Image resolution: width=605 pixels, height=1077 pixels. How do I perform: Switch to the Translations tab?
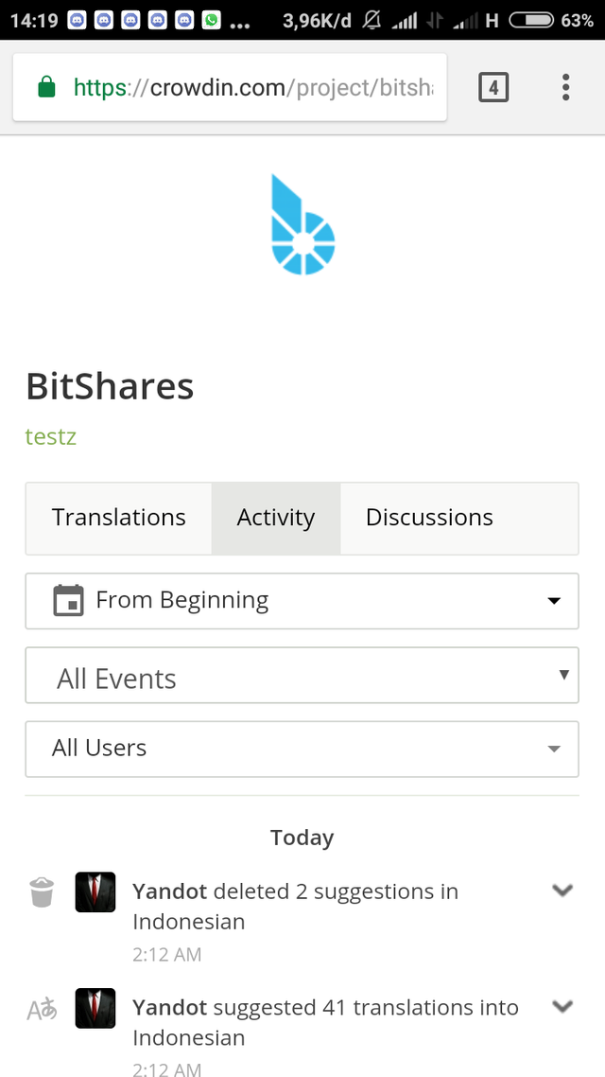[119, 518]
